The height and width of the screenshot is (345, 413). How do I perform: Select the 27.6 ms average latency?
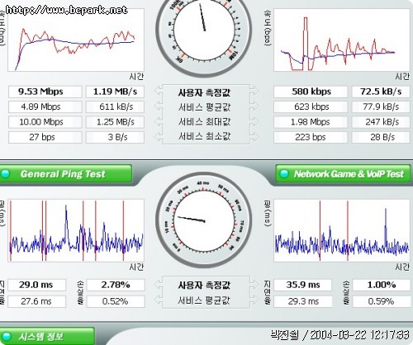tap(37, 301)
